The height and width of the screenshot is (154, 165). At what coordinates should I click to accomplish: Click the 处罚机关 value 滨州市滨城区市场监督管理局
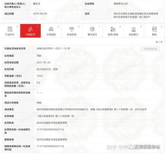[52, 123]
